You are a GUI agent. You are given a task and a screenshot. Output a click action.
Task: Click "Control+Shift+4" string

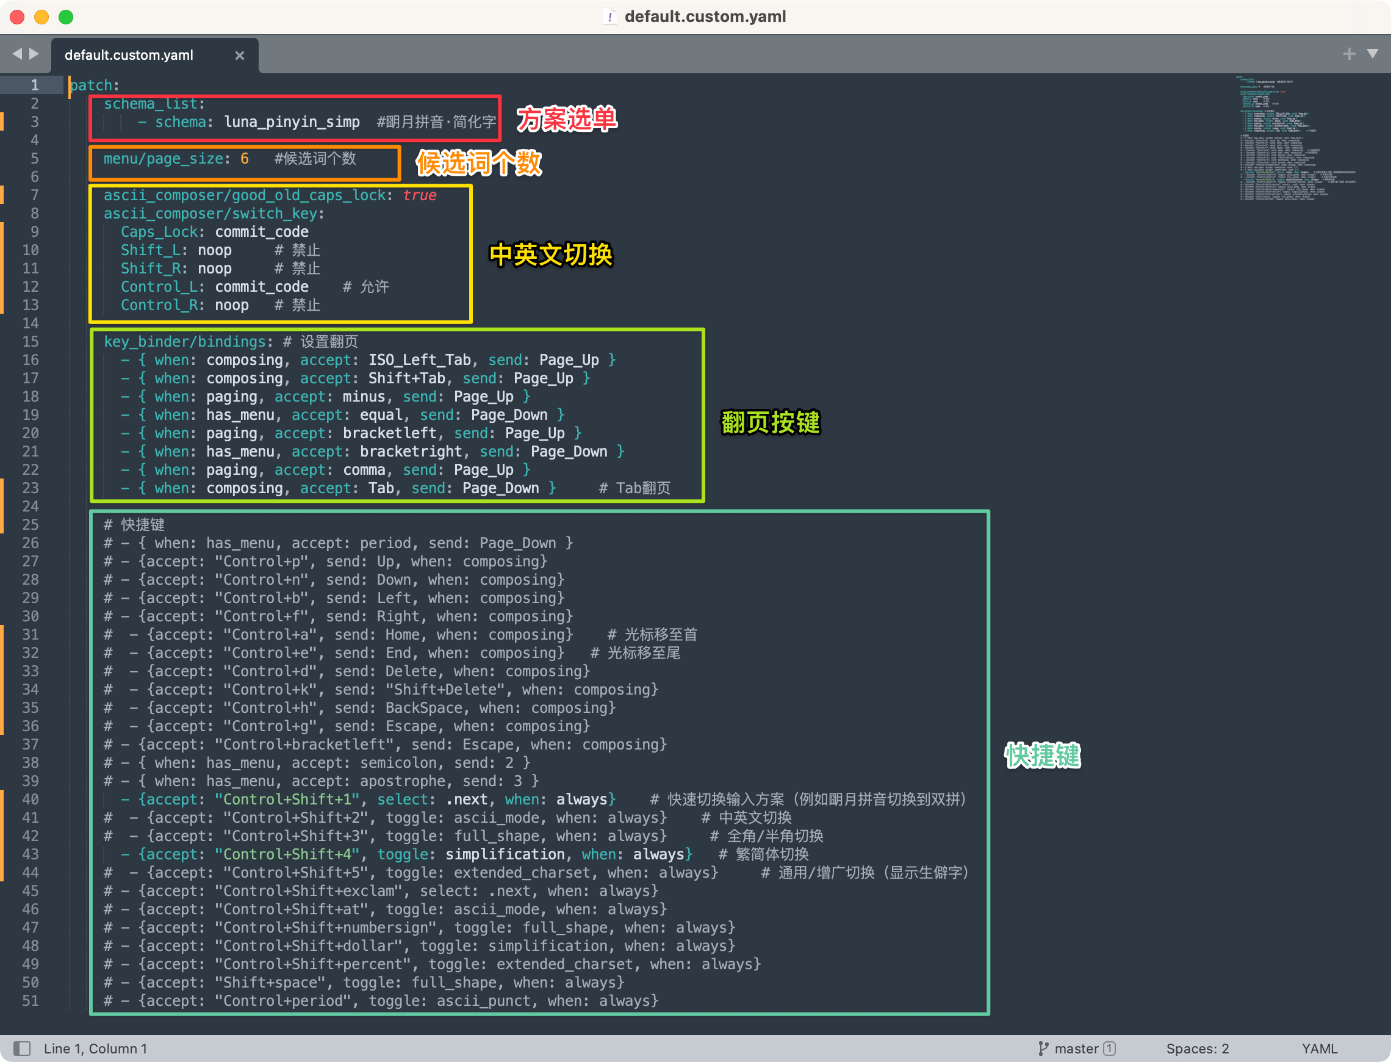tap(287, 854)
